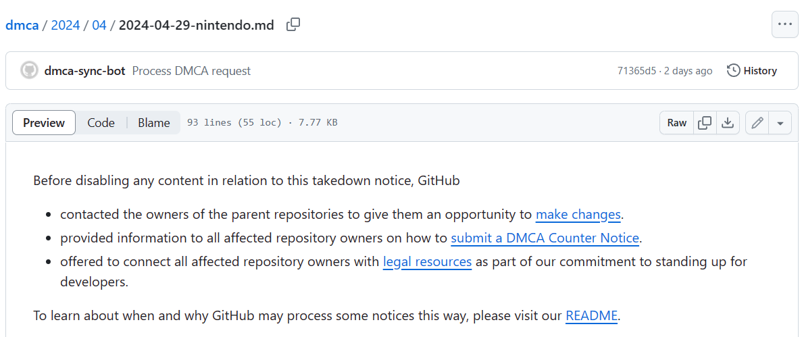Go to 2024 folder breadcrumb
The height and width of the screenshot is (337, 802).
[x=66, y=26]
